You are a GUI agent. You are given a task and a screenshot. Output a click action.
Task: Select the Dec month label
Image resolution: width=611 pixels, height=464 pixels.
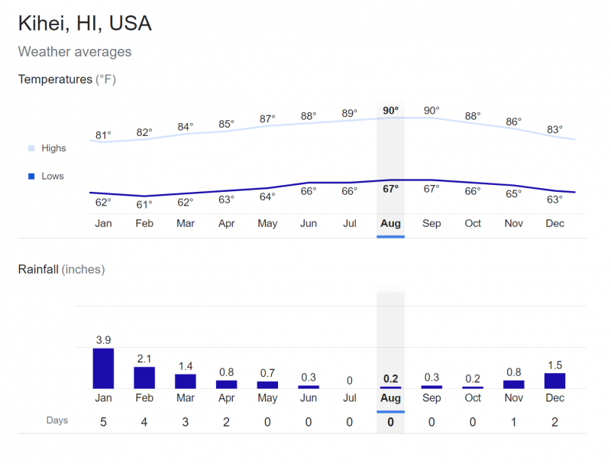click(x=554, y=223)
